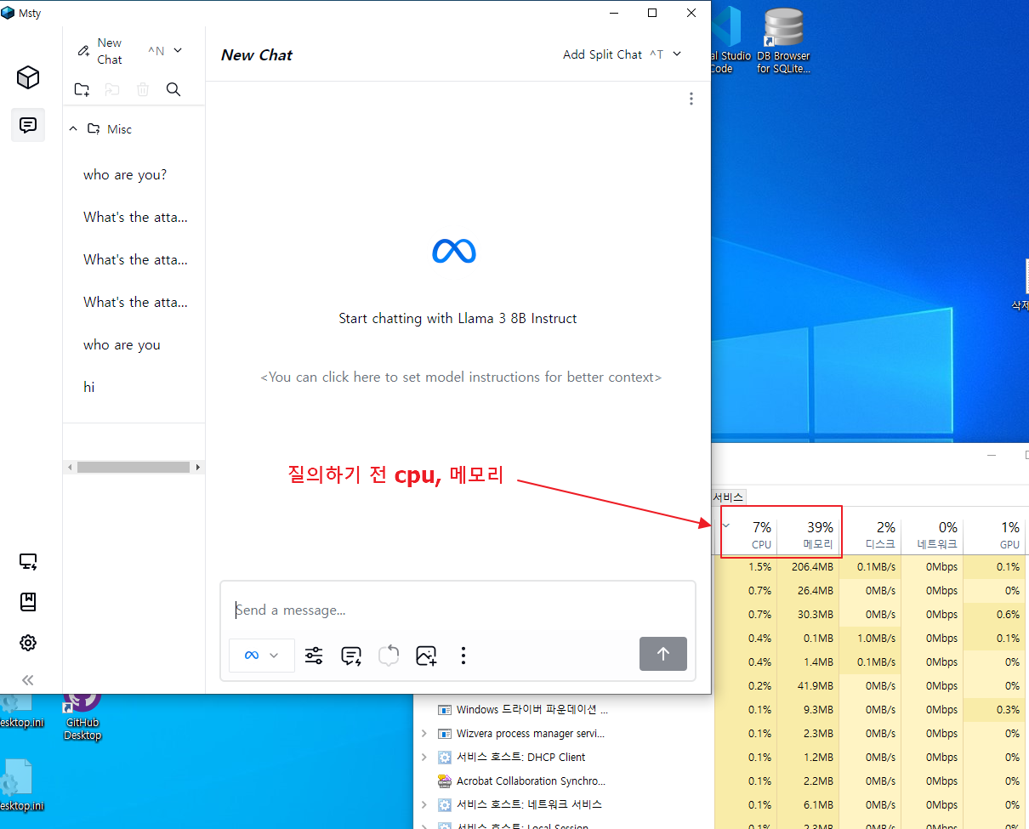1029x829 pixels.
Task: Click the New Chat title heading
Action: 257,55
